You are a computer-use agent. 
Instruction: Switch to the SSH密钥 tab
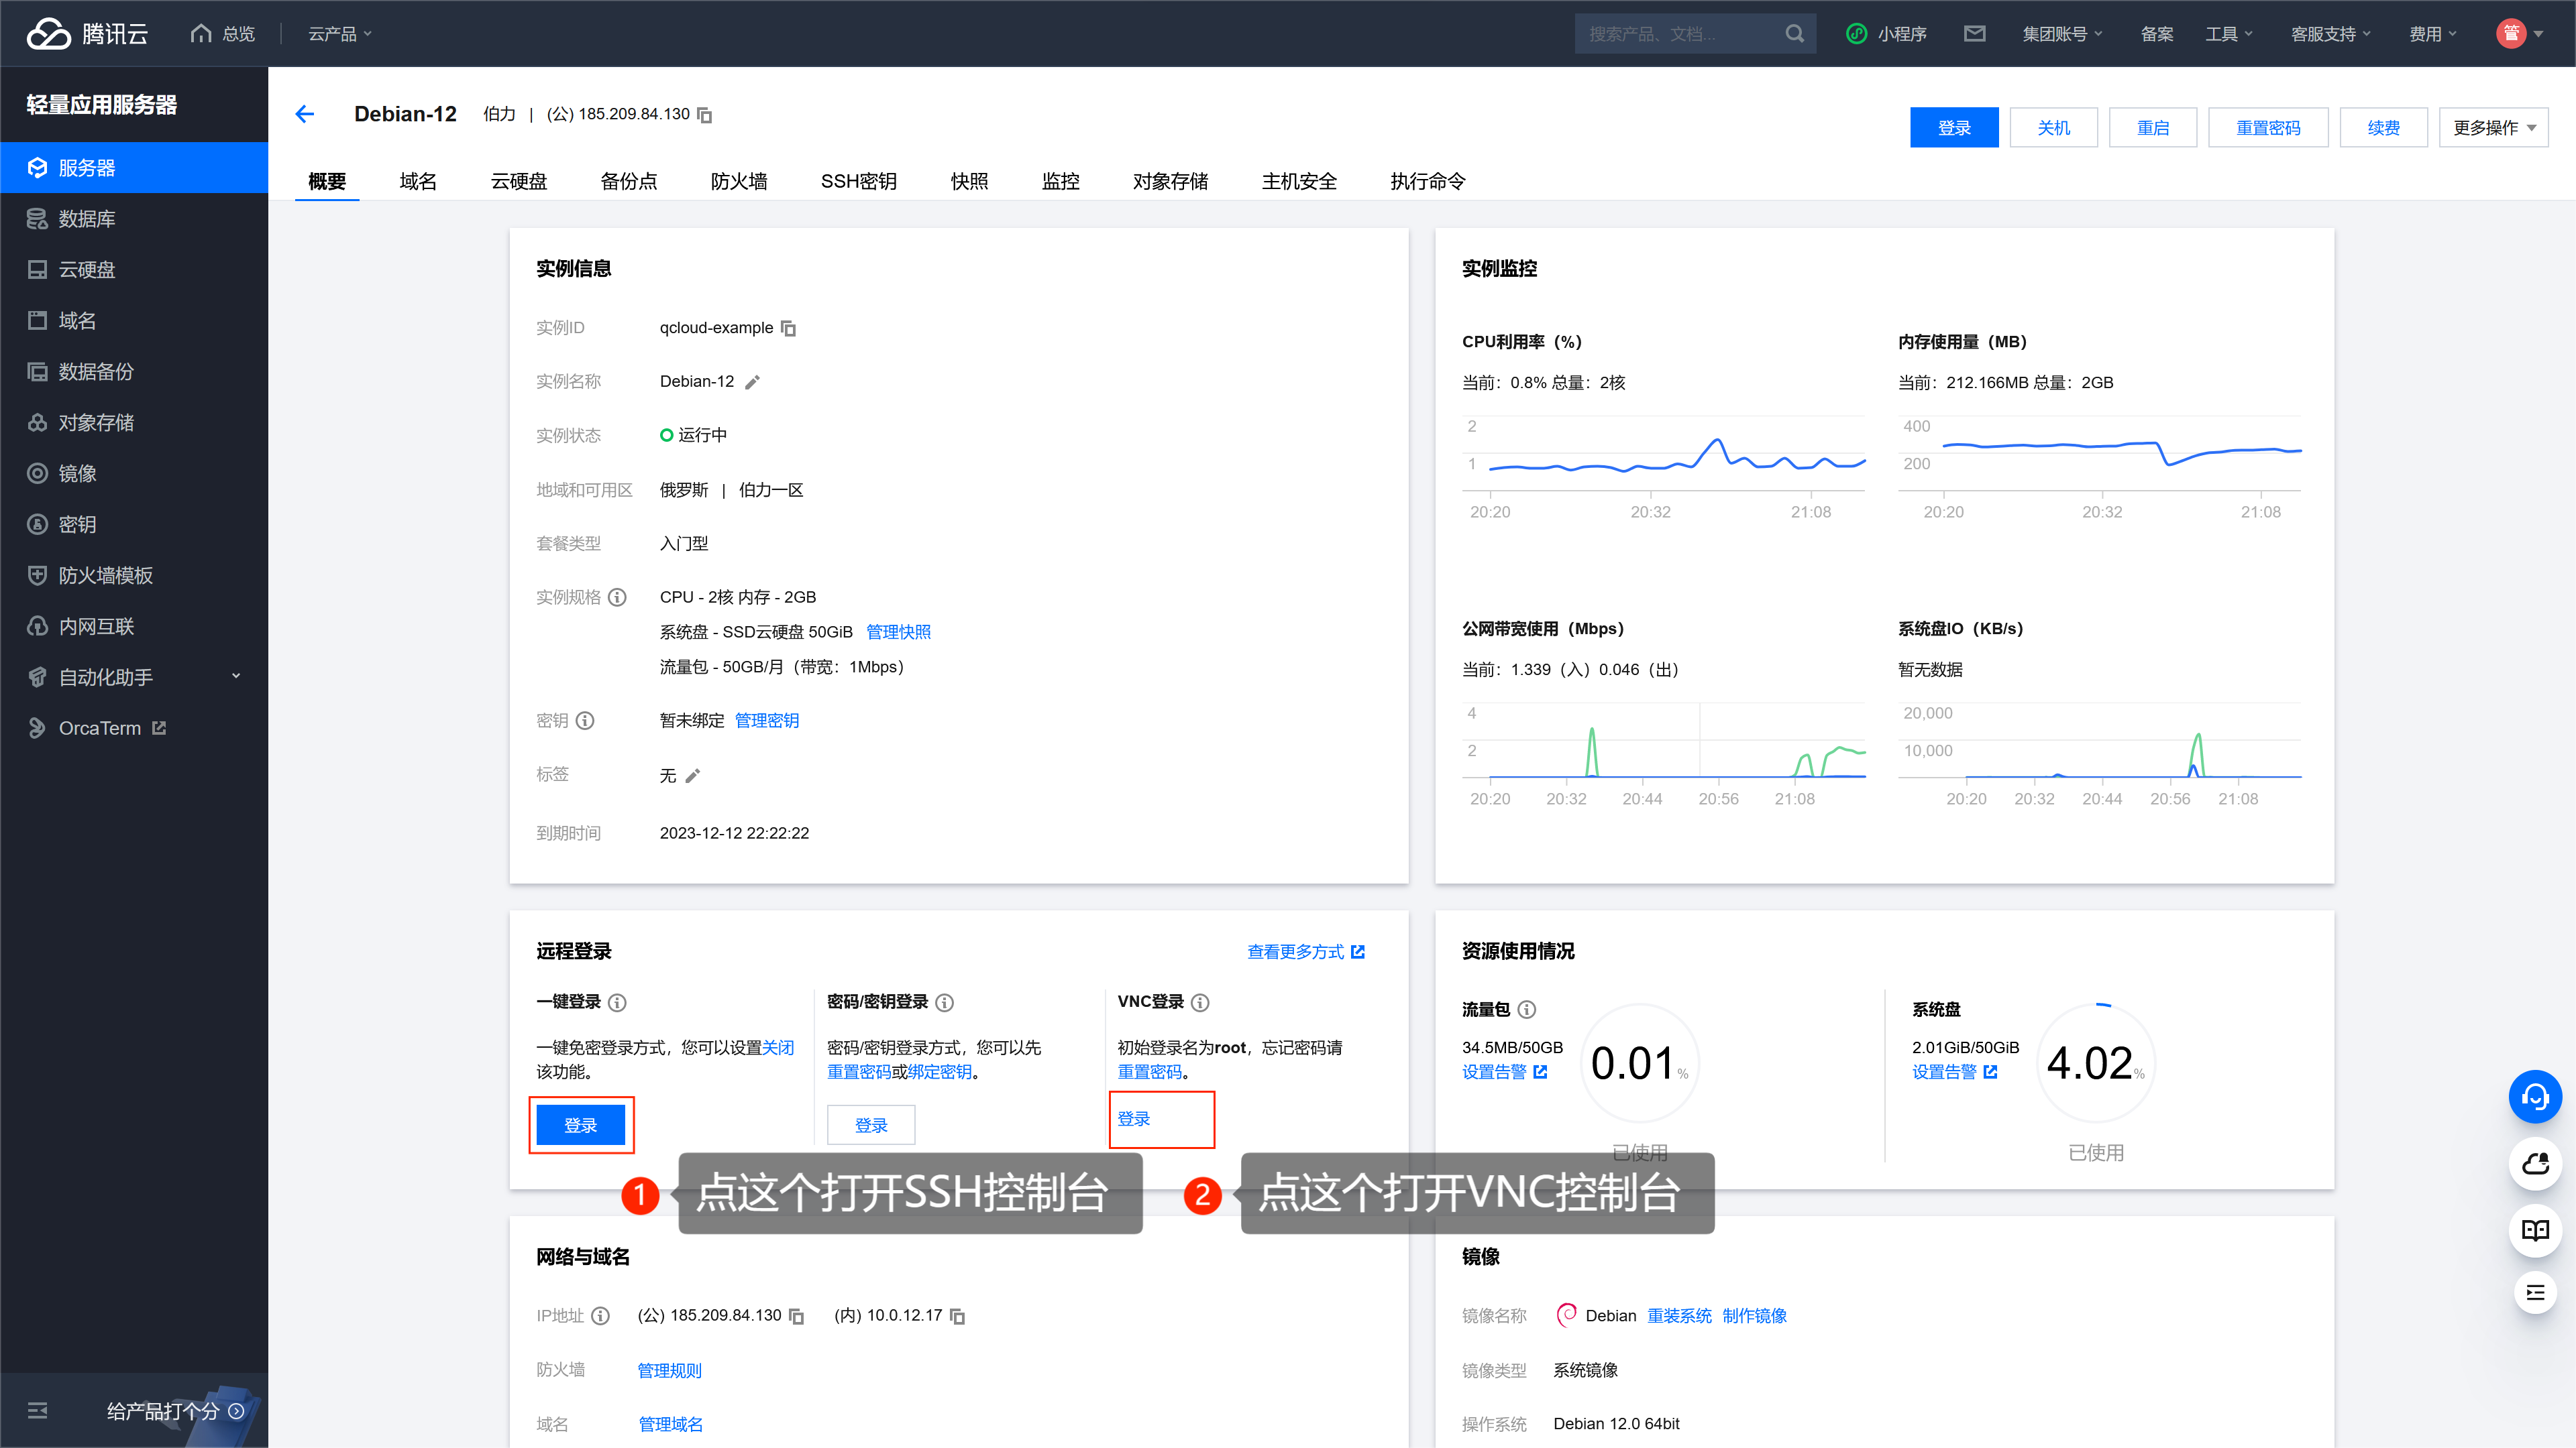click(x=858, y=181)
